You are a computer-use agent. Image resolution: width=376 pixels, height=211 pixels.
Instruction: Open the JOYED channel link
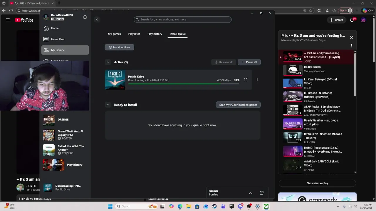(x=31, y=186)
